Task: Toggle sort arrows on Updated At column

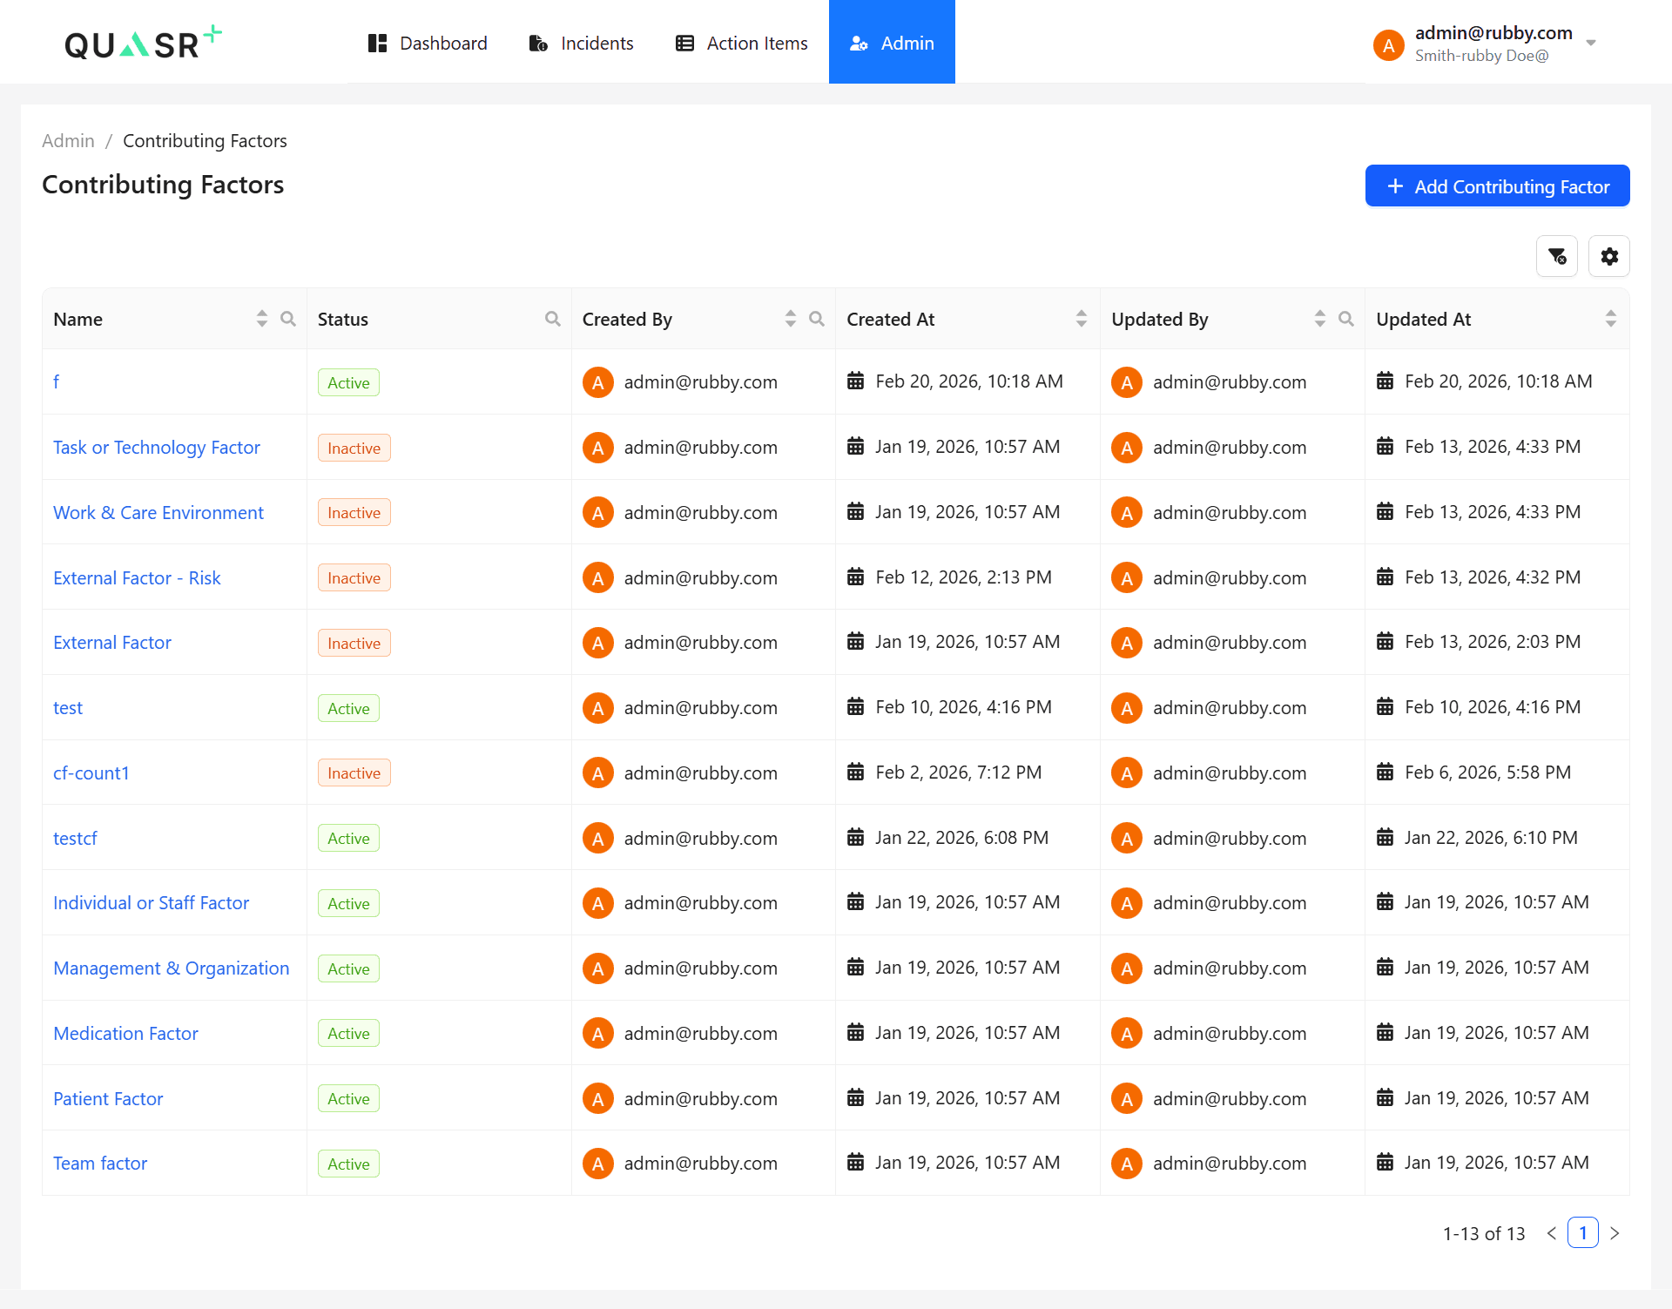Action: 1611,319
